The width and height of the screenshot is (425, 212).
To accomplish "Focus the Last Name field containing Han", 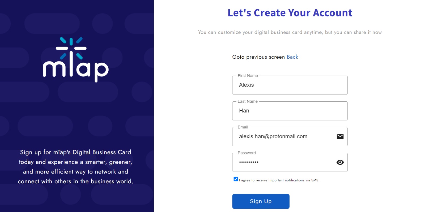I will [x=290, y=111].
